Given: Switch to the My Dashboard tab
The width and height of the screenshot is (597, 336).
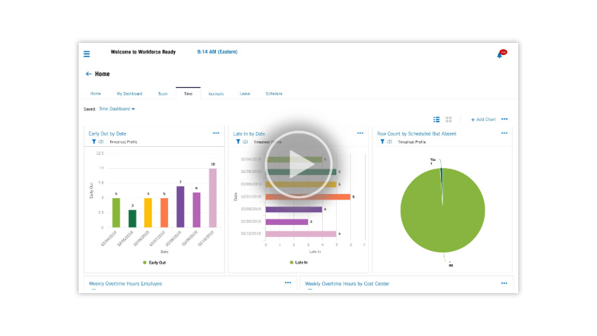Looking at the screenshot, I should (x=129, y=93).
